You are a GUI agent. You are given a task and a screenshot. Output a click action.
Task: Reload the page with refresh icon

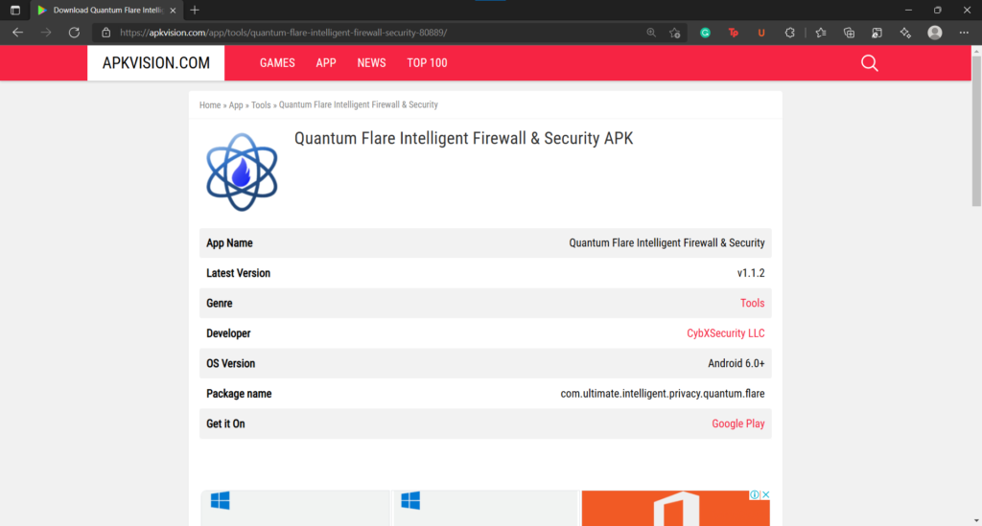(x=74, y=33)
